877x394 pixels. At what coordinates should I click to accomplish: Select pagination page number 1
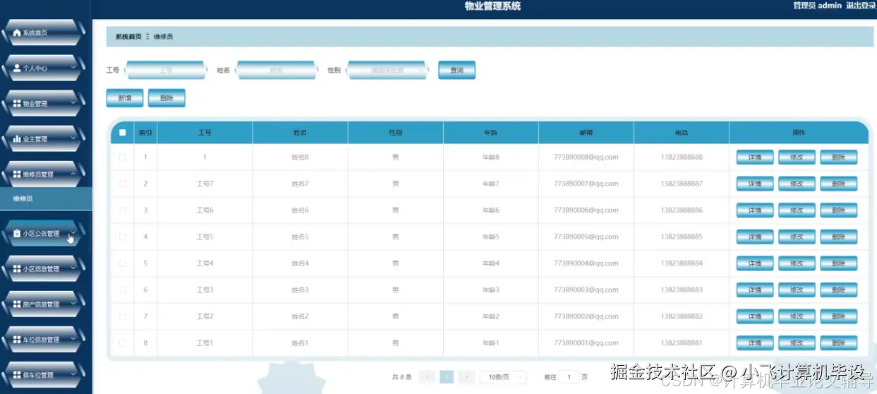pyautogui.click(x=447, y=377)
